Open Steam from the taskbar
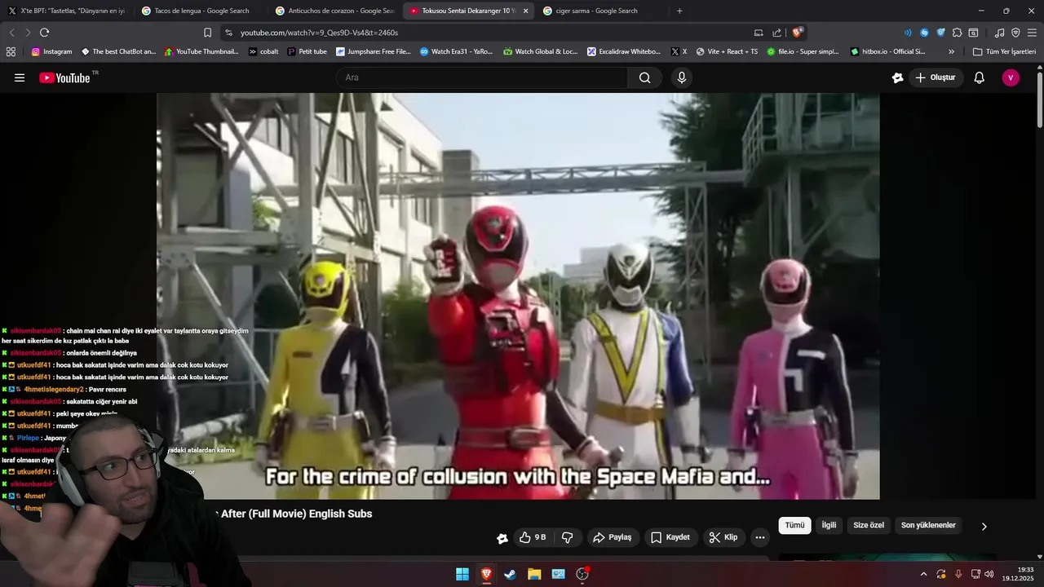This screenshot has width=1044, height=587. [510, 574]
